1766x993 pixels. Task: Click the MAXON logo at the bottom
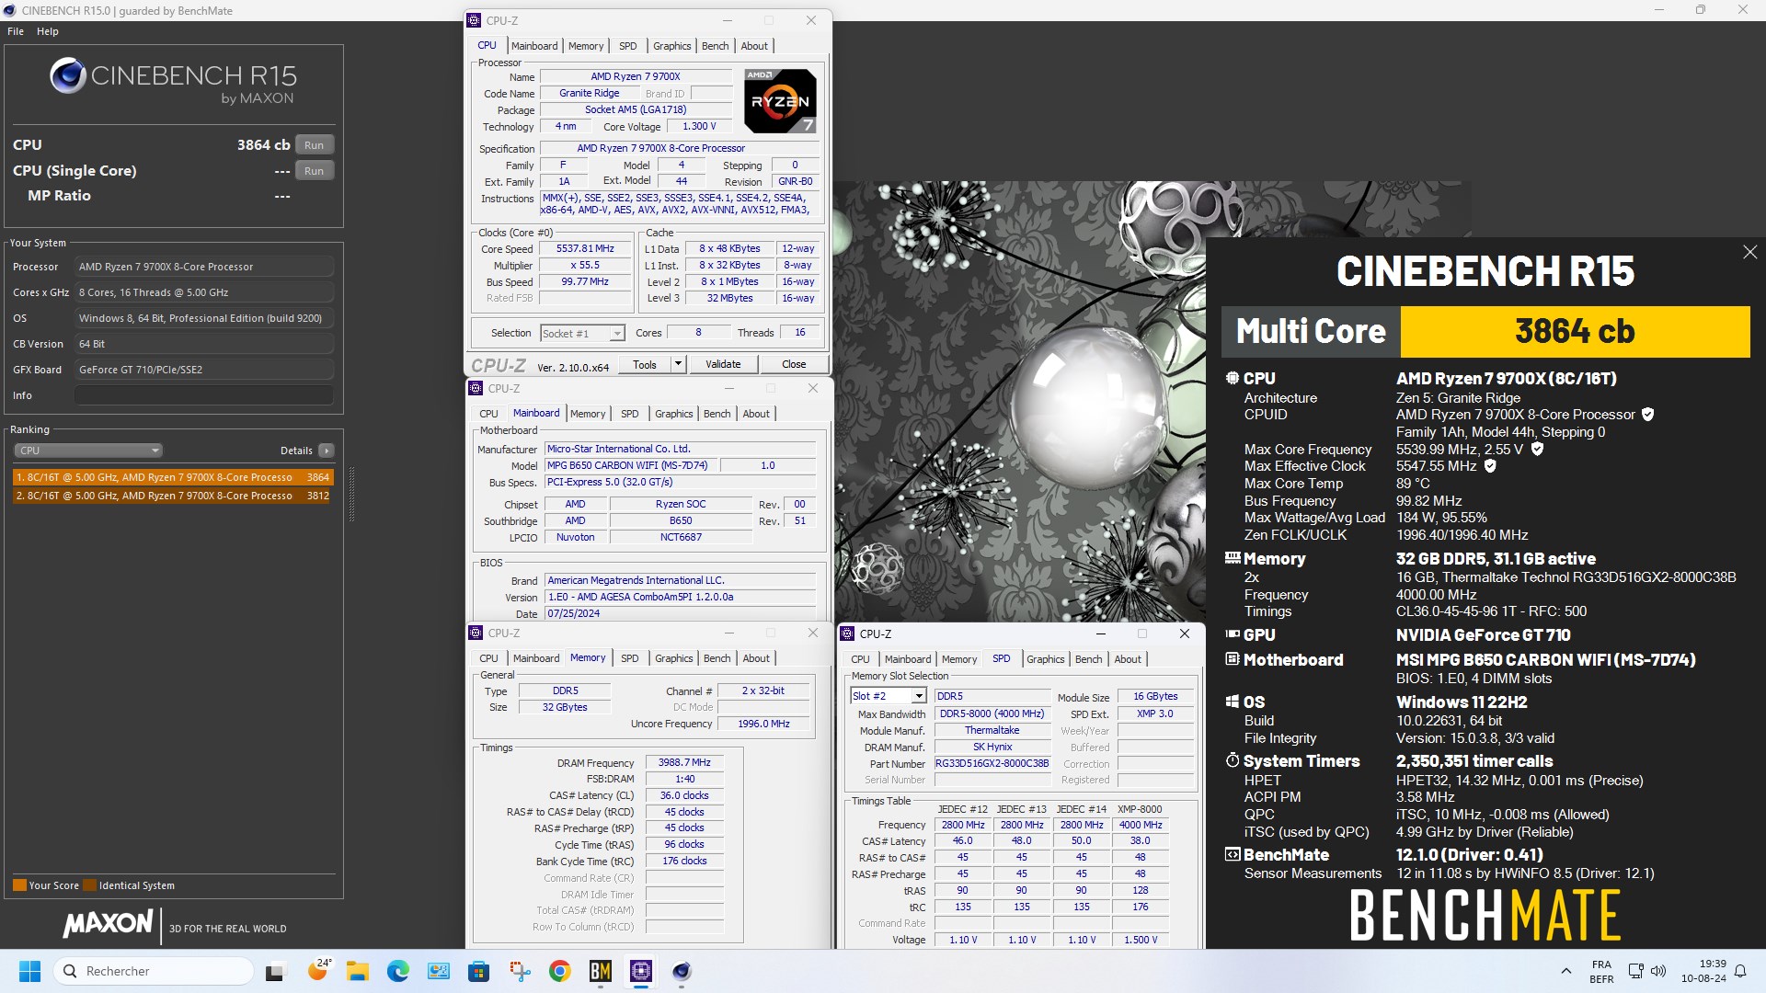[x=108, y=924]
